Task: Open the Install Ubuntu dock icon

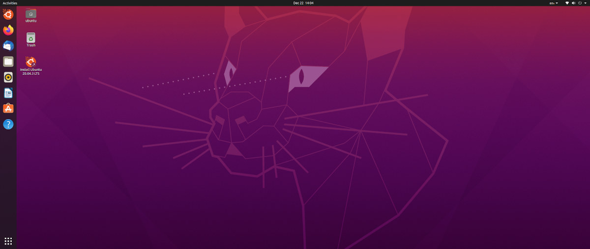Action: point(8,14)
